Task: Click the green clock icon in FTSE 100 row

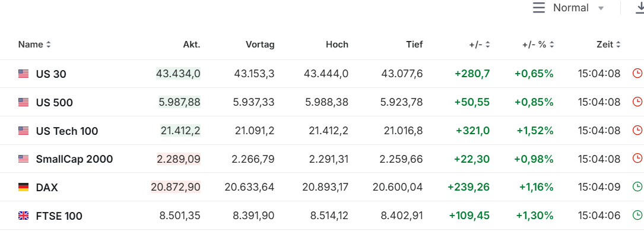Action: pyautogui.click(x=637, y=215)
